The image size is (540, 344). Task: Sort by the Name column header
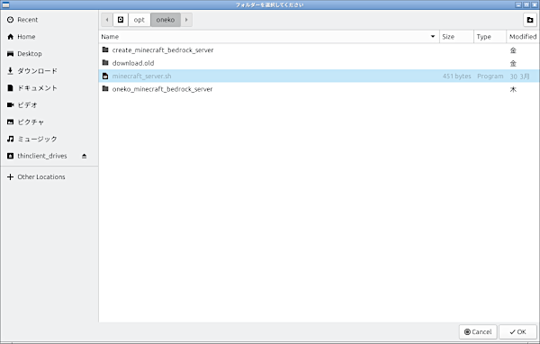point(269,37)
